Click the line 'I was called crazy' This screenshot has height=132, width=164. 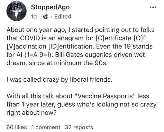[x=60, y=80]
